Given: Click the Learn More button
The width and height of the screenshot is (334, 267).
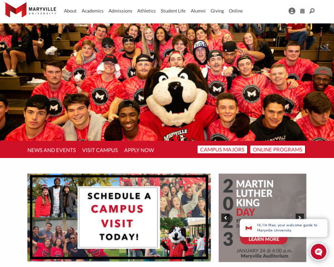Looking at the screenshot, I should click(264, 239).
